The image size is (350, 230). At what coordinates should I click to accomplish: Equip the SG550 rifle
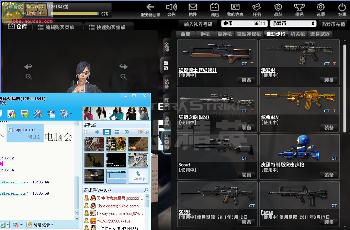point(246,222)
